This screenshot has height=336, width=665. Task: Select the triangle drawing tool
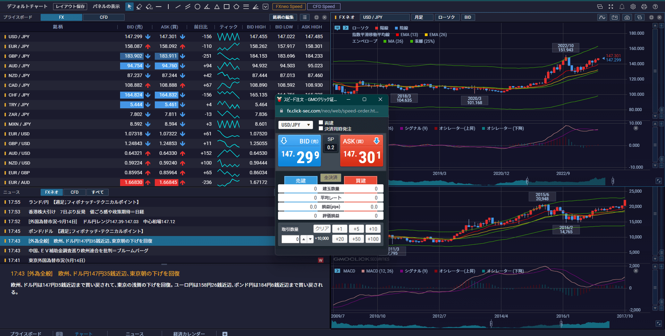coord(217,6)
